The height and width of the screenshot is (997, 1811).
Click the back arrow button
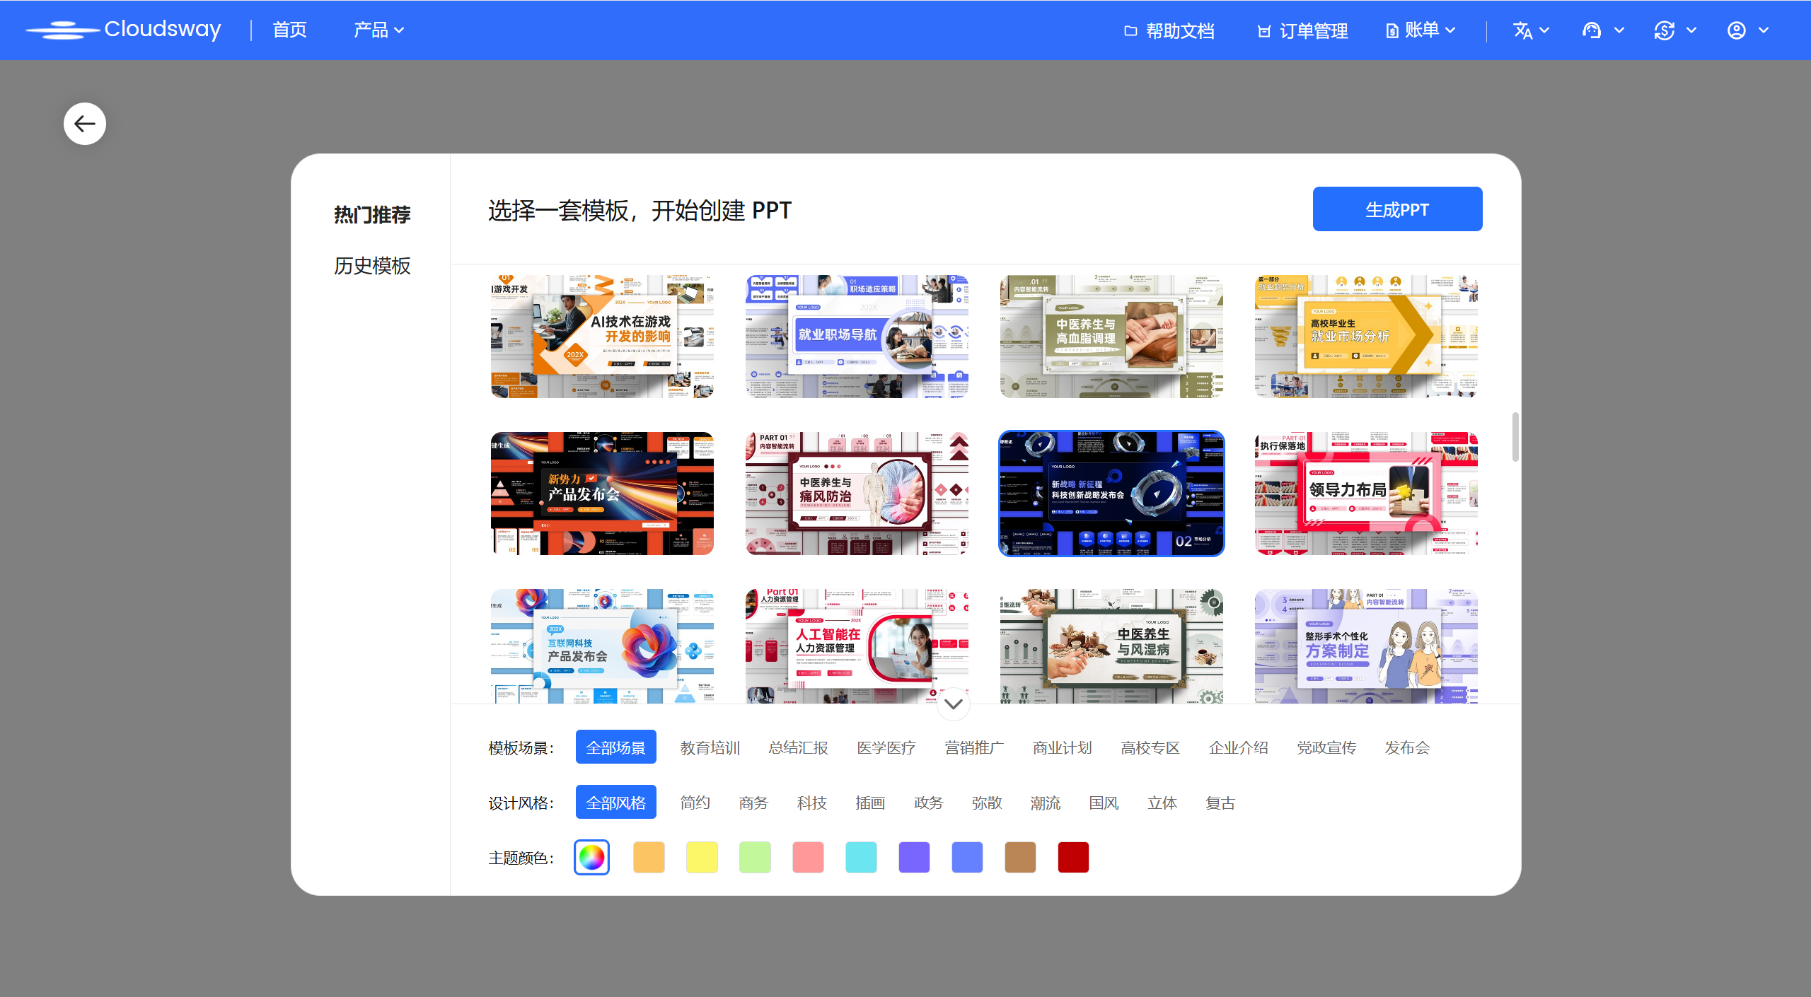[85, 124]
